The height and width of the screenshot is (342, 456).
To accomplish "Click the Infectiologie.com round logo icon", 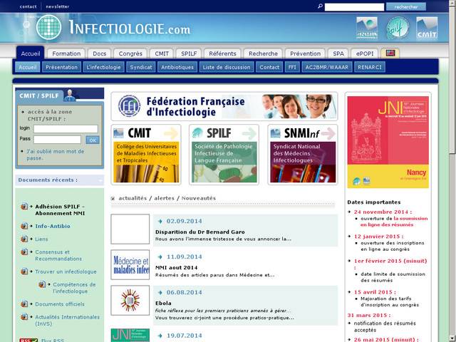I will click(49, 27).
